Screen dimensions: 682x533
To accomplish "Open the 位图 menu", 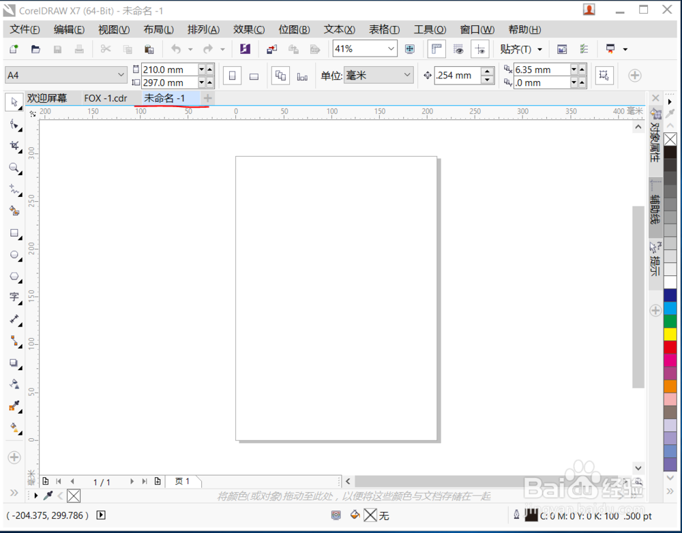I will coord(294,29).
